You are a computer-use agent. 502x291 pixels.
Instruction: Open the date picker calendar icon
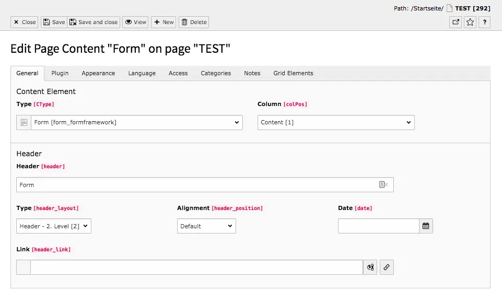426,226
